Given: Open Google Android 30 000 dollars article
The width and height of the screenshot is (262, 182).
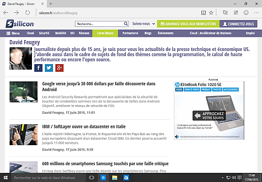Looking at the screenshot, I should point(99,86).
